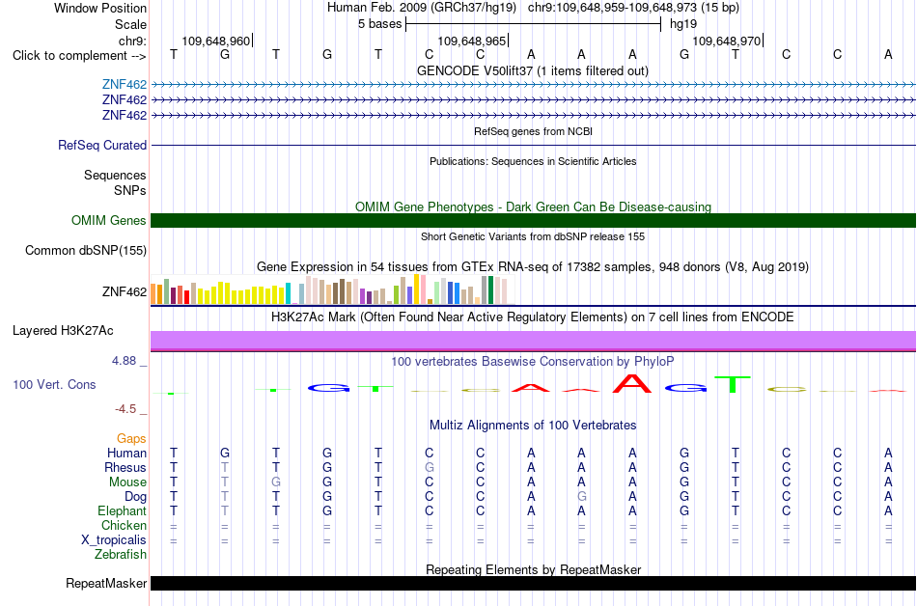Click the 'Window Position' track label

100,8
